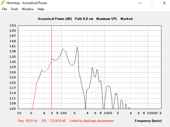Click the 1000 label on frequency axis

(x=108, y=113)
